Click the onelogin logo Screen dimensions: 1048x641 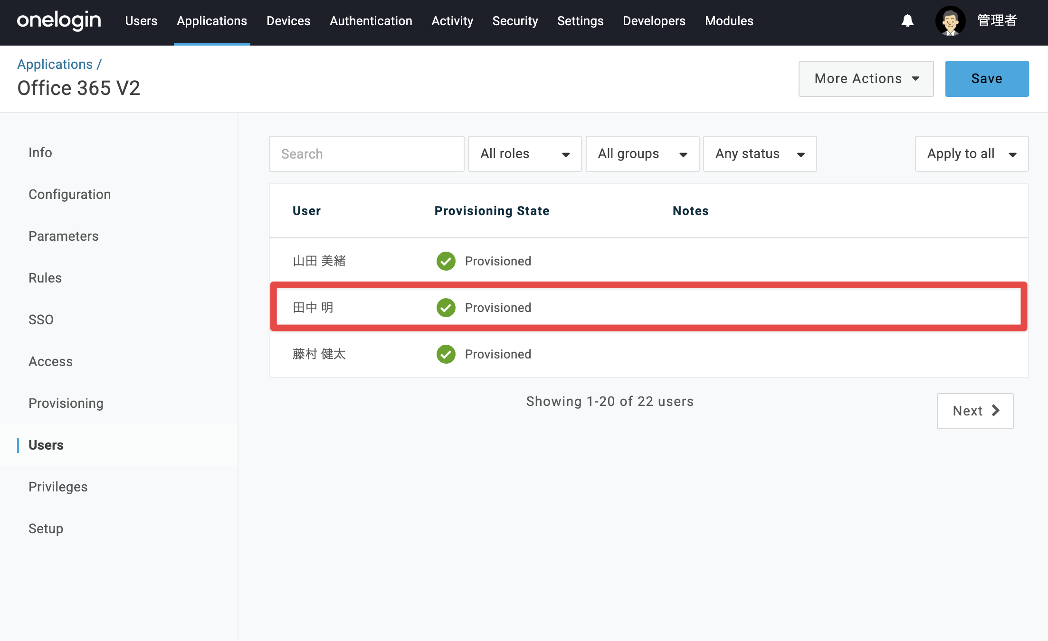[x=59, y=21]
